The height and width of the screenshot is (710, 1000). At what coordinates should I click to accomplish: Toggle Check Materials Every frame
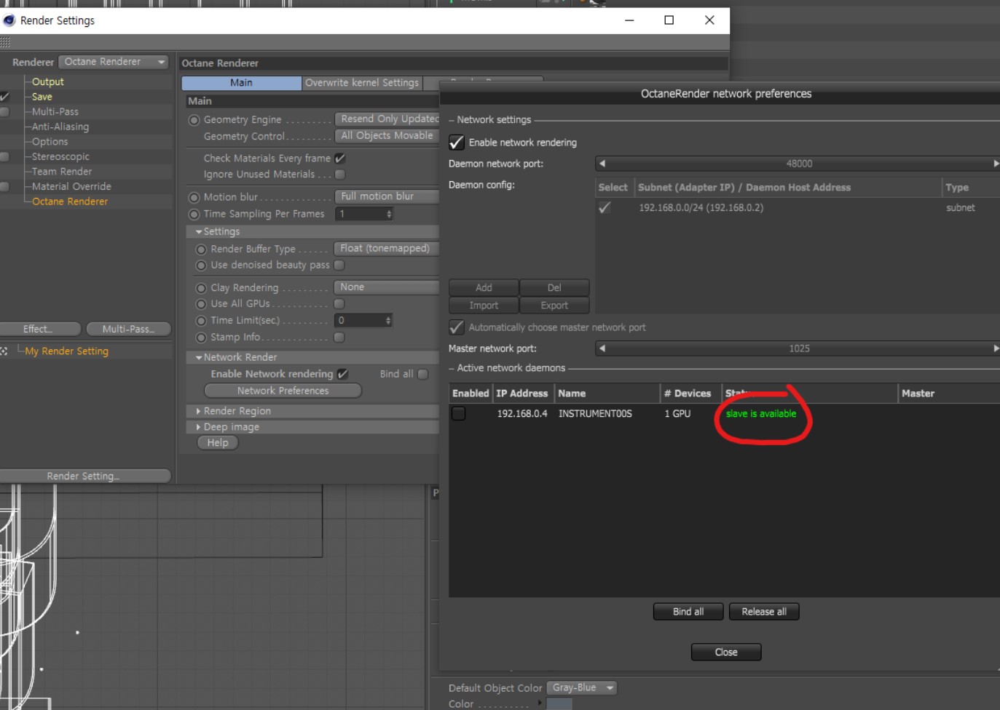340,159
